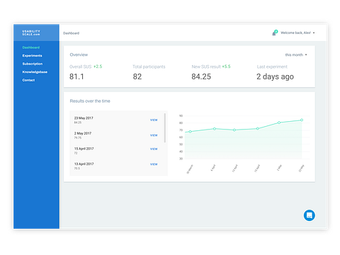Select Dashboard in the sidebar
This screenshot has width=340, height=255.
(x=31, y=47)
